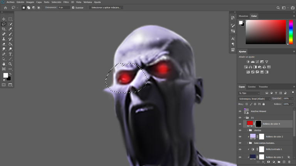Click the Desvanecer input field
The width and height of the screenshot is (296, 166).
click(x=64, y=8)
